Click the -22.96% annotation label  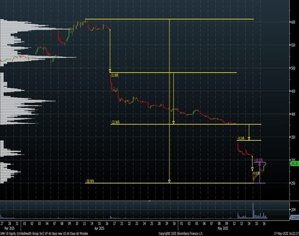pos(115,122)
